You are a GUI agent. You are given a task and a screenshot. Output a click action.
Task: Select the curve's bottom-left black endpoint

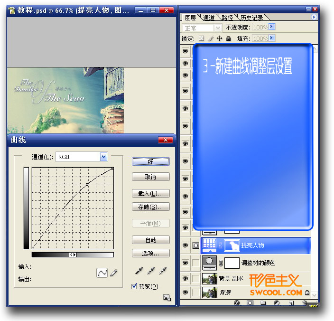coord(33,248)
